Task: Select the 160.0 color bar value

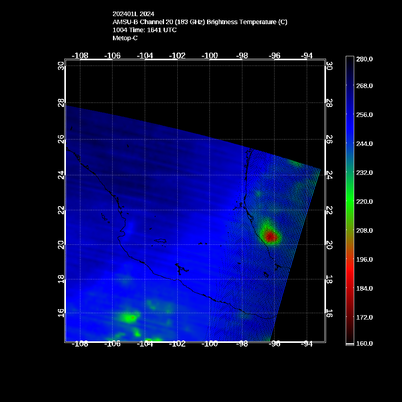Action: click(x=364, y=344)
